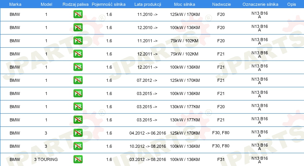Click petrol fuel icon in 12.2010 row
304x166 pixels.
(78, 28)
